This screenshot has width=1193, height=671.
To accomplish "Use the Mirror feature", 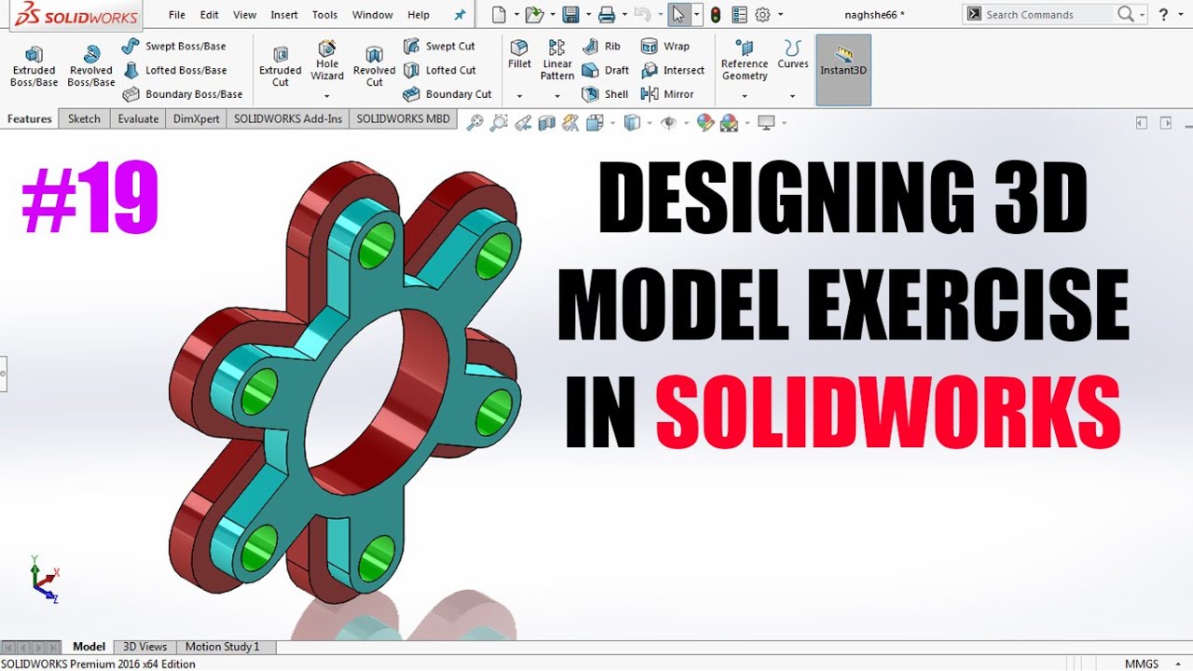I will pos(667,94).
